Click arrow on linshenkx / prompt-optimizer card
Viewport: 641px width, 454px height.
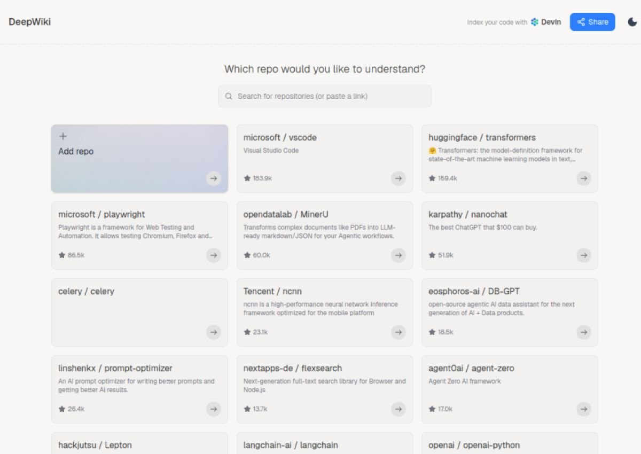pyautogui.click(x=214, y=409)
